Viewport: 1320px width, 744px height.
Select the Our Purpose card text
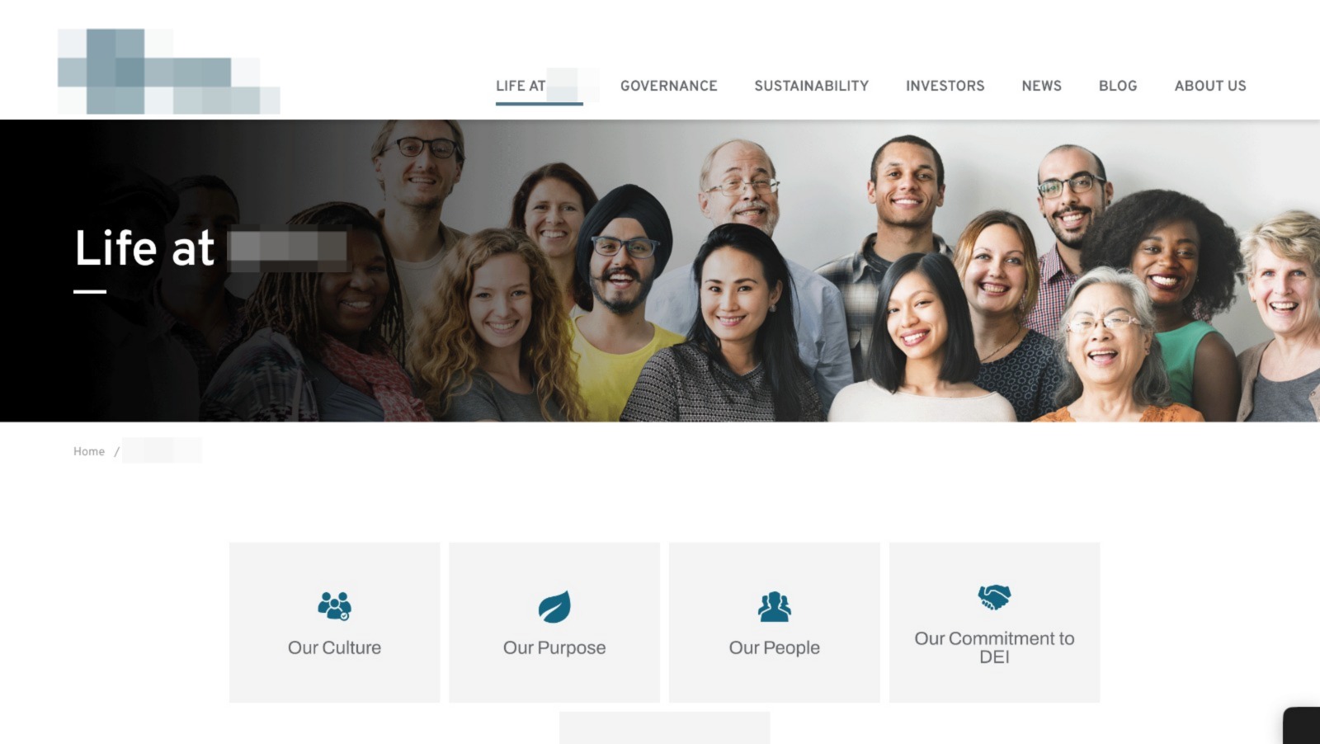pyautogui.click(x=554, y=647)
